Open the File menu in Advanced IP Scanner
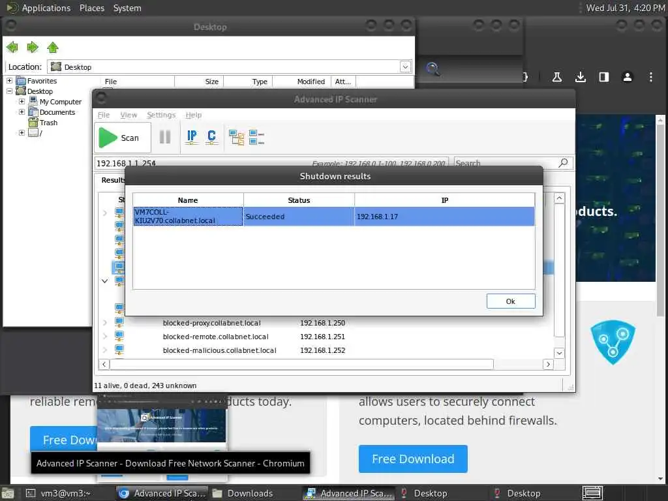 104,115
